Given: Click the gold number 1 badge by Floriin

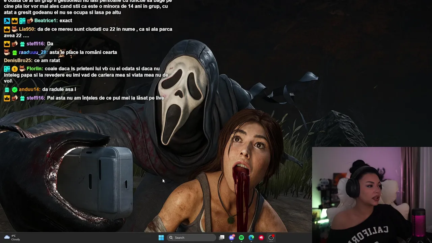Looking at the screenshot, I should click(15, 69).
